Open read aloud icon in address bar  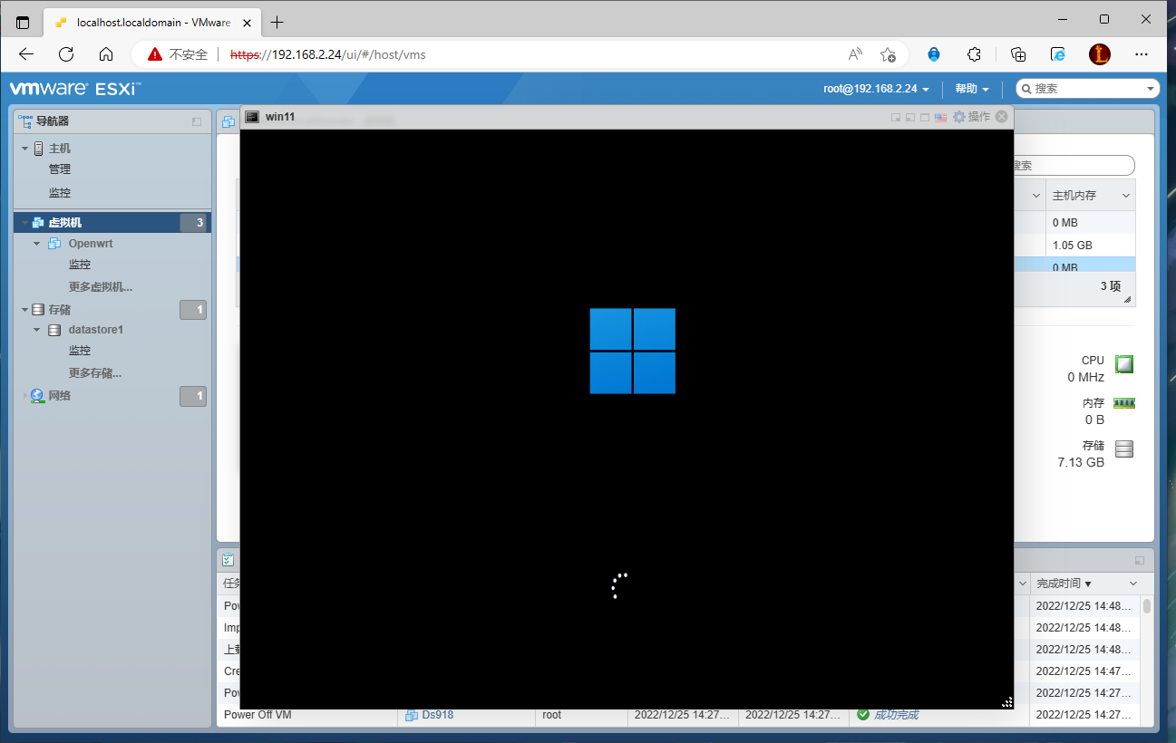(x=855, y=54)
